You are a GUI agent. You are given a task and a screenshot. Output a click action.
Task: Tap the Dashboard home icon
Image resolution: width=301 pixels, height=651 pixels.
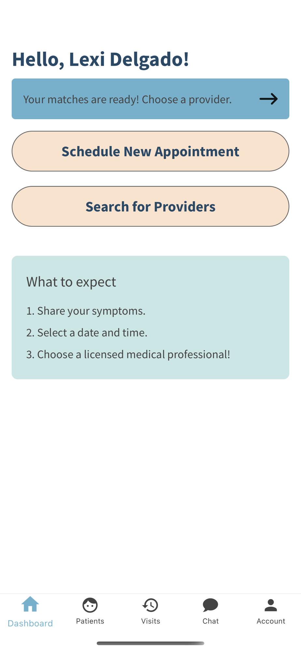click(x=30, y=604)
